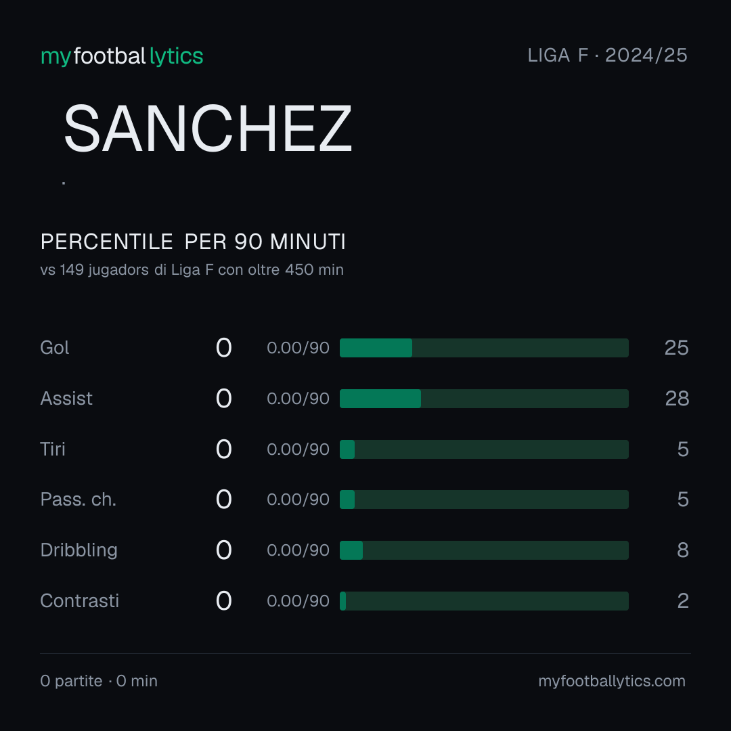Click the Assist percentile value 28
Image resolution: width=731 pixels, height=731 pixels.
click(x=677, y=399)
